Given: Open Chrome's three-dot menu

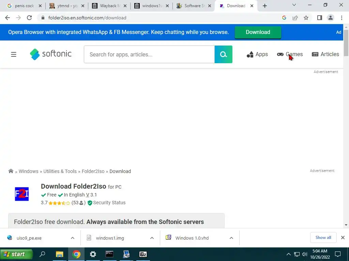Looking at the screenshot, I should 342,18.
